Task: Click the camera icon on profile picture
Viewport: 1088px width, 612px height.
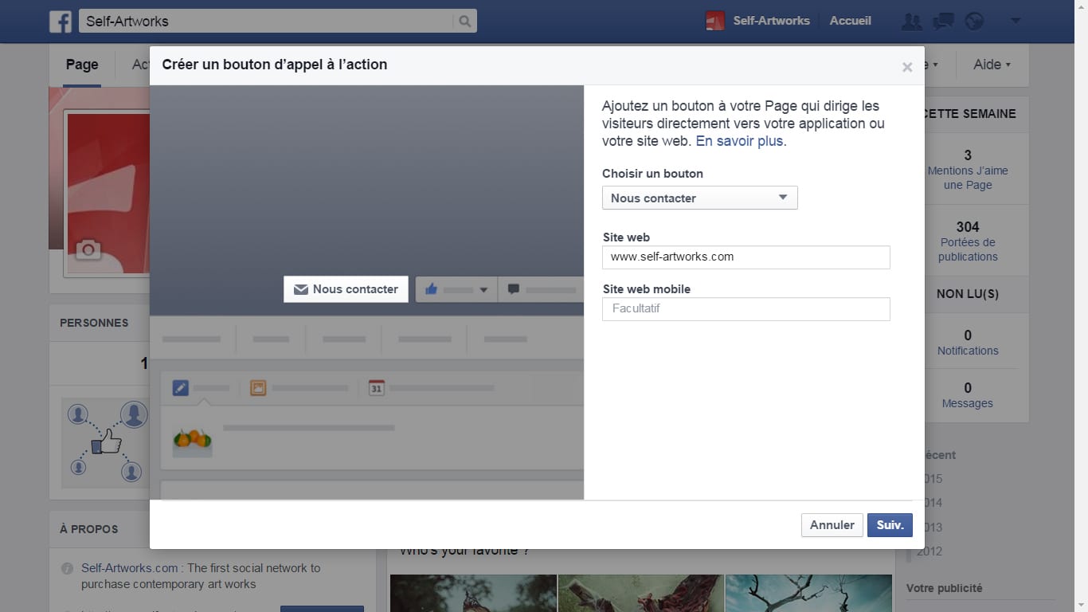Action: point(88,250)
